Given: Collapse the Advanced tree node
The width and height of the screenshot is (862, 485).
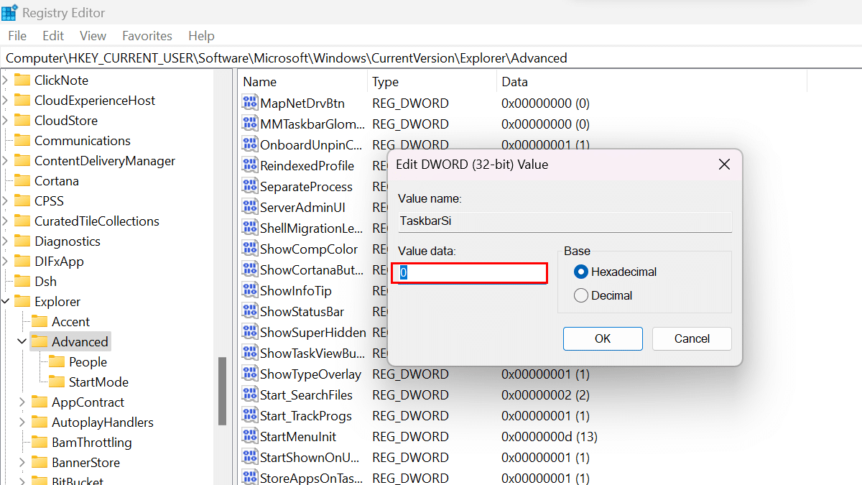Looking at the screenshot, I should [22, 342].
